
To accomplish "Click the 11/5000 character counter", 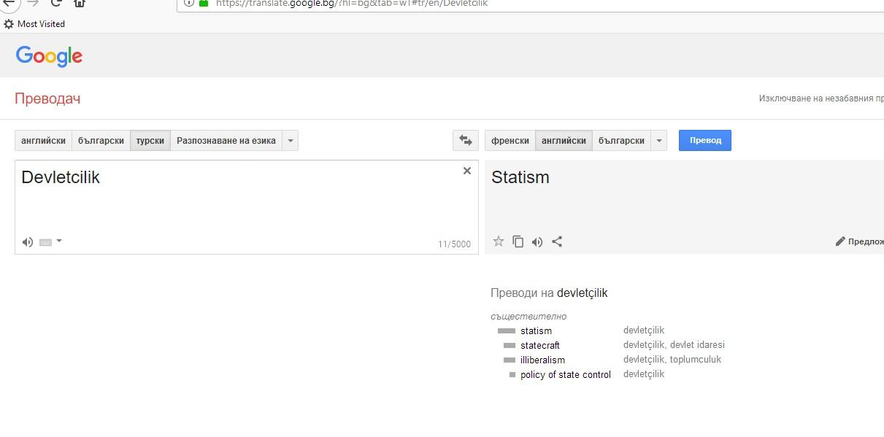I will tap(454, 244).
